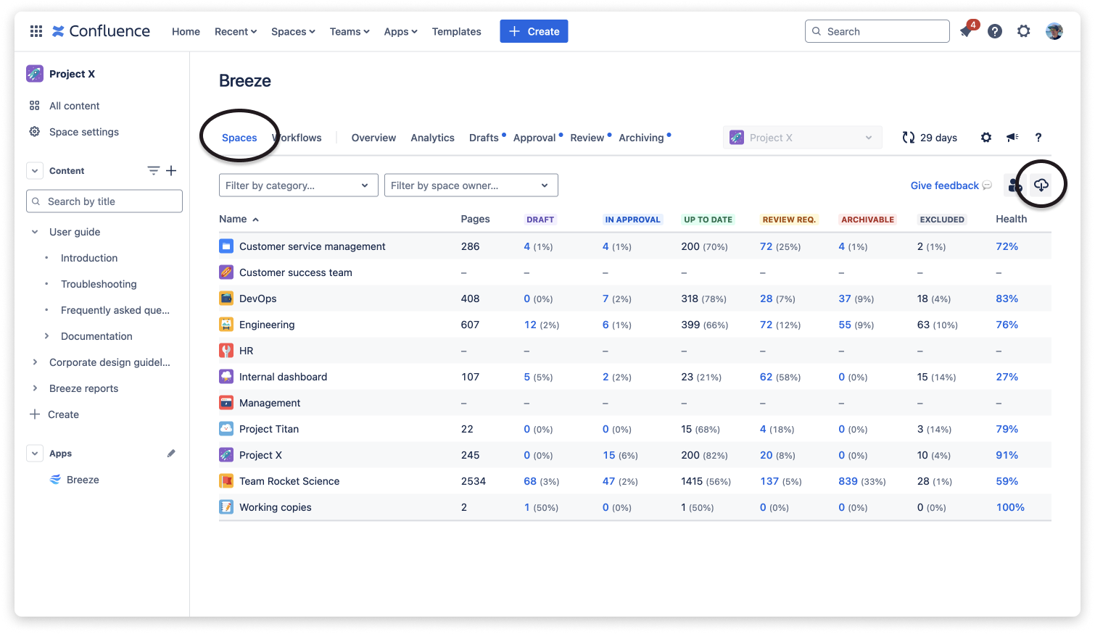Open Introduction page in sidebar
The height and width of the screenshot is (634, 1095).
point(89,258)
